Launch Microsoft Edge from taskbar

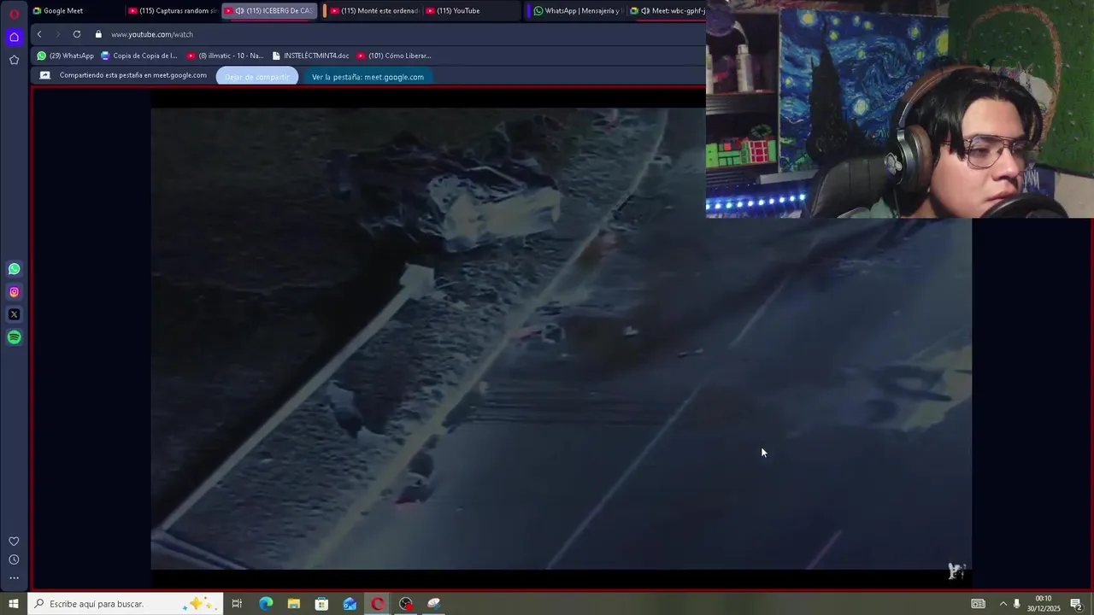click(x=266, y=604)
